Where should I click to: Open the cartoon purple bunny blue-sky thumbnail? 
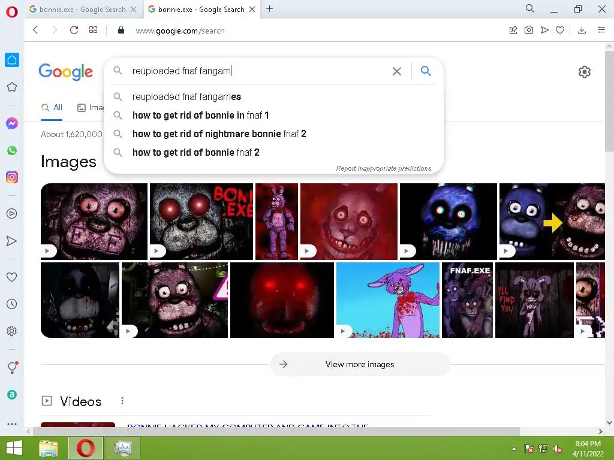coord(388,300)
